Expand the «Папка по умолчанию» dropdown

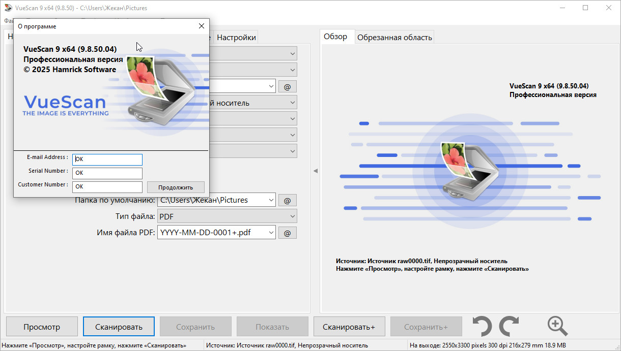(270, 200)
